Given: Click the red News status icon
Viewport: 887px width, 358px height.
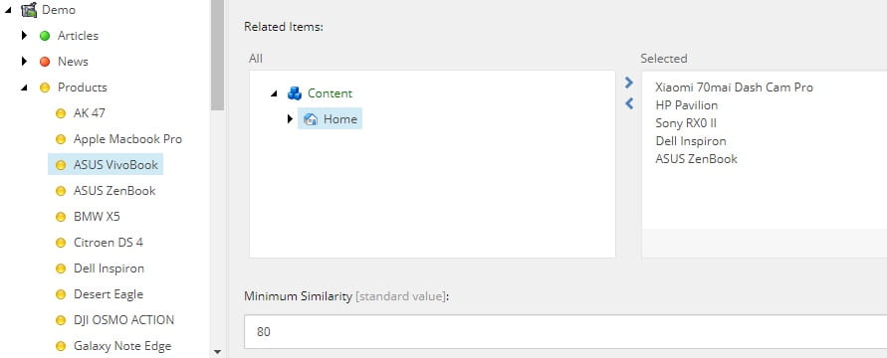Looking at the screenshot, I should (45, 62).
